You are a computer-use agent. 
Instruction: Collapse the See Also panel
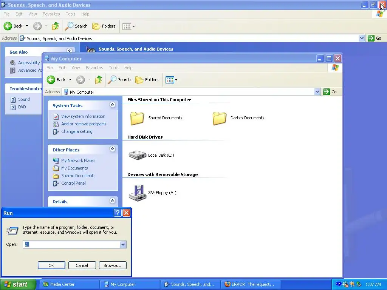click(70, 51)
